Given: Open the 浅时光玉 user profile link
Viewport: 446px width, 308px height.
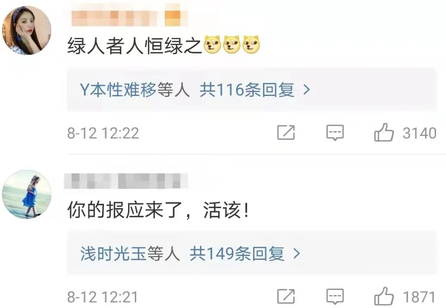Looking at the screenshot, I should (113, 253).
